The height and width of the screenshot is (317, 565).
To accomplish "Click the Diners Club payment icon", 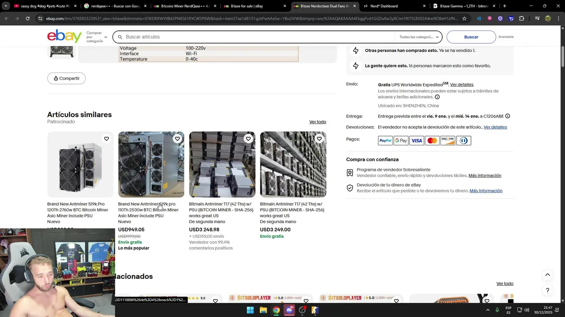I will click(x=463, y=140).
